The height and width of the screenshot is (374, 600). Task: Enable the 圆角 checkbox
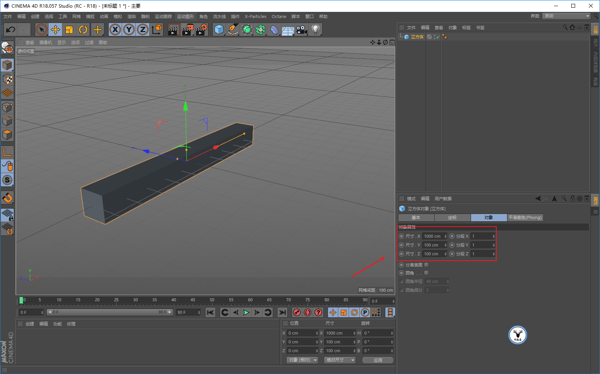(426, 273)
